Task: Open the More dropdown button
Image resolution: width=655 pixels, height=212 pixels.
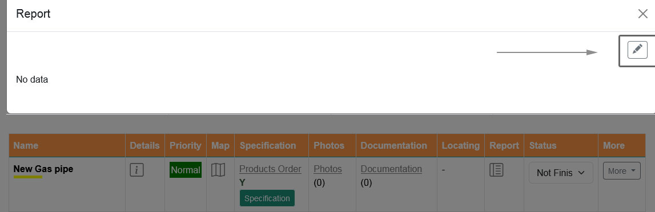Action: [621, 171]
